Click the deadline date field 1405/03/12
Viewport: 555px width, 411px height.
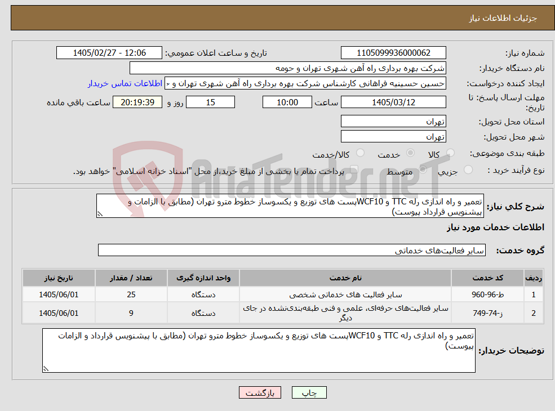tap(393, 102)
